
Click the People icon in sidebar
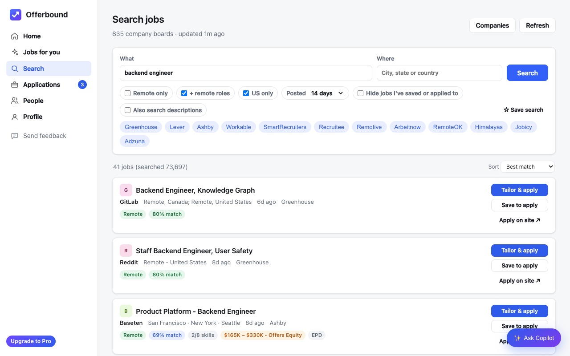tap(15, 101)
